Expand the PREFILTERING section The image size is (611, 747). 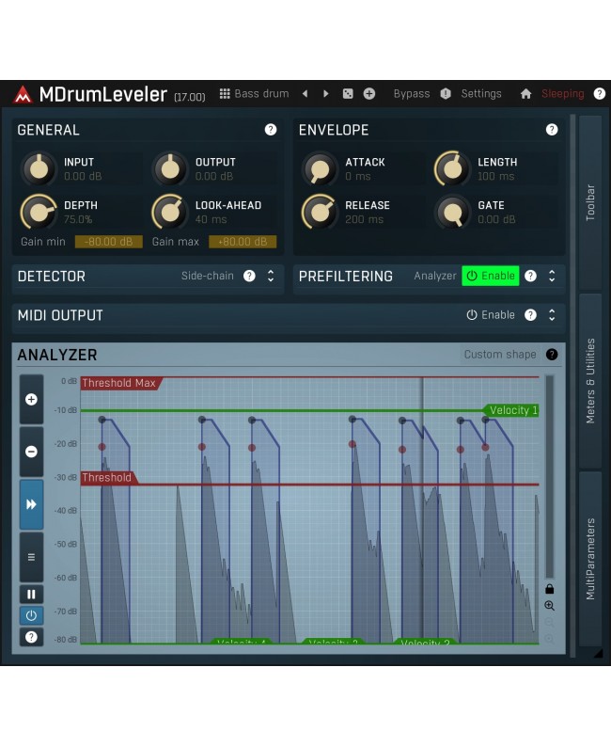coord(552,276)
